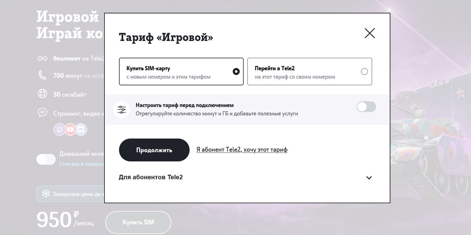The height and width of the screenshot is (235, 471).
Task: Click 3 месяца в подарок text
Action: [x=81, y=164]
